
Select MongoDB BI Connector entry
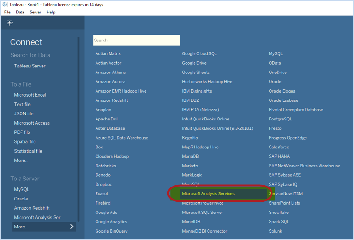[x=205, y=231]
